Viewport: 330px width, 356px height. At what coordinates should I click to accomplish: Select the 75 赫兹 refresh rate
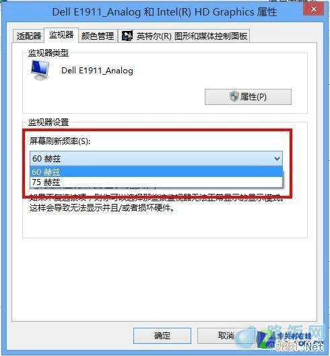tap(156, 182)
